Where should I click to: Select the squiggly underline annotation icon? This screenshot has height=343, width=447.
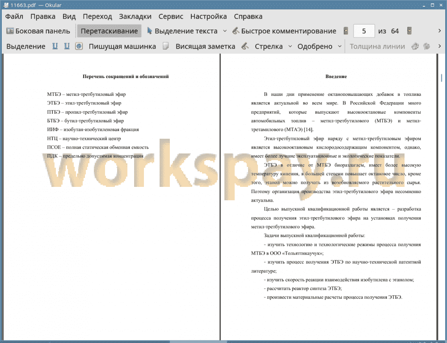[67, 46]
